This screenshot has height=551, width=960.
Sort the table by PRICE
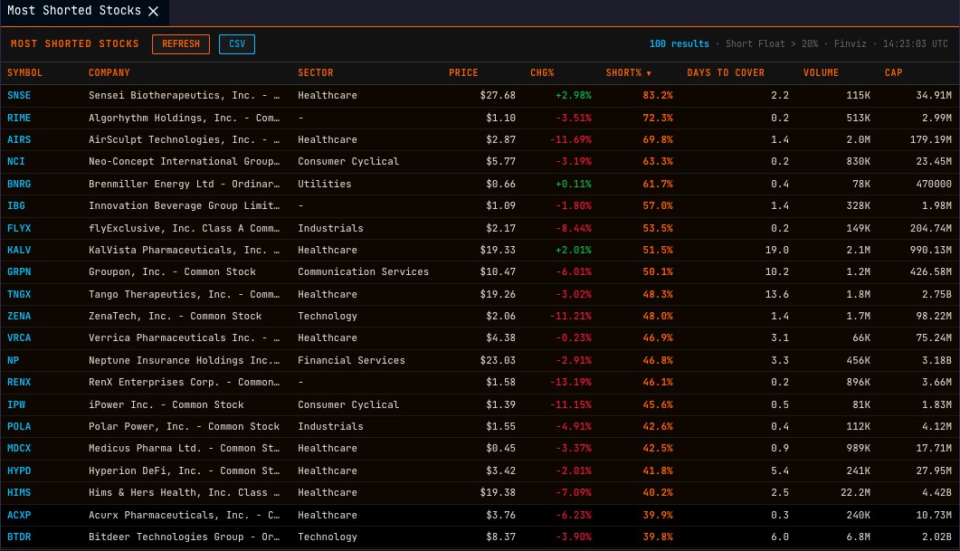(463, 72)
